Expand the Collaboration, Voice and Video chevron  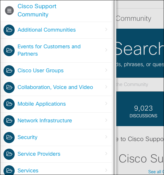(106, 87)
